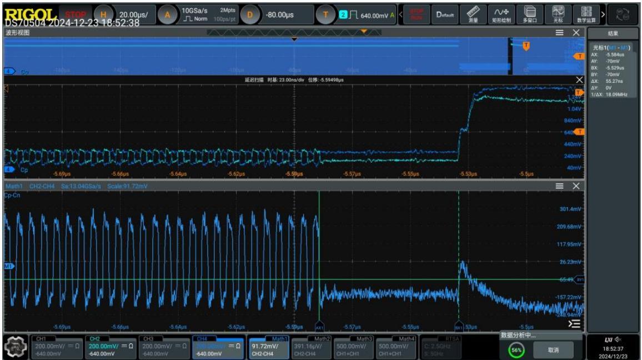Toggle the STOP/RUN acquisition button
This screenshot has height=360, width=642.
417,15
